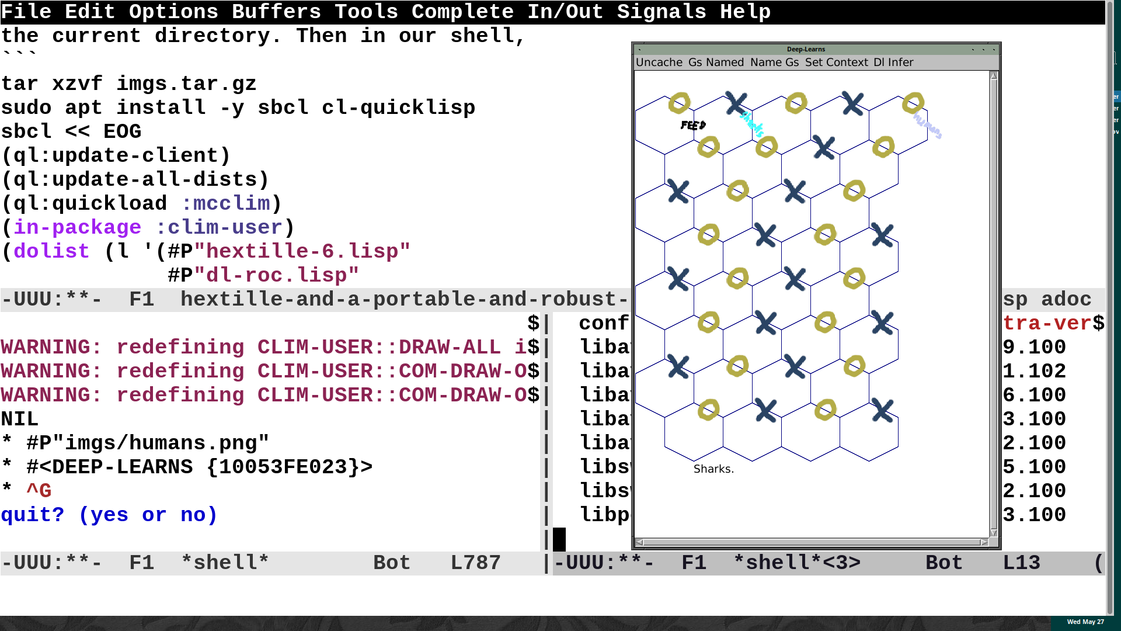1121x631 pixels.
Task: Click the *shell*<3> buffer mode line
Action: (829, 563)
